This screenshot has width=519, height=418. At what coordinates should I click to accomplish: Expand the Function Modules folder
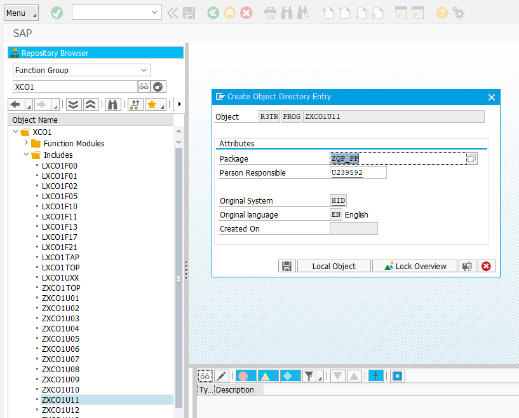tap(26, 144)
